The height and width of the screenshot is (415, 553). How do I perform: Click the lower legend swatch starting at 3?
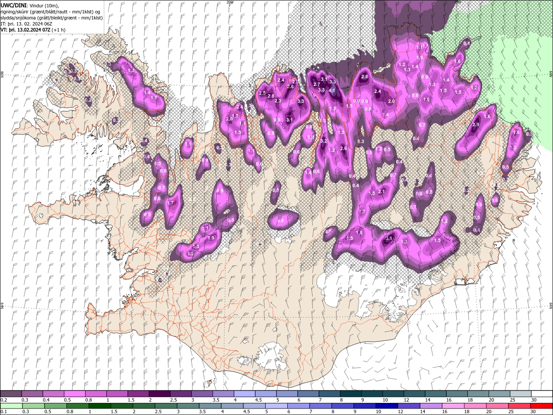188,406
